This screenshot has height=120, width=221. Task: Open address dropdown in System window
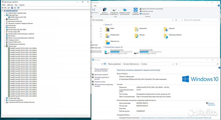(x=173, y=64)
